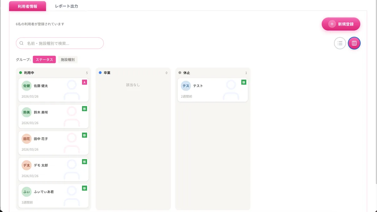The image size is (377, 212).
Task: Click the 該当なし placeholder text
Action: click(133, 85)
